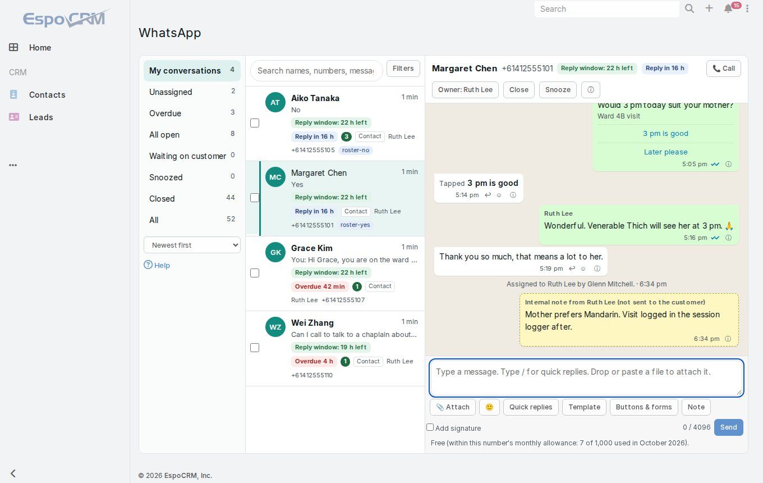This screenshot has height=483, width=763.
Task: Tick the Margaret Chen conversation checkbox
Action: coord(255,198)
